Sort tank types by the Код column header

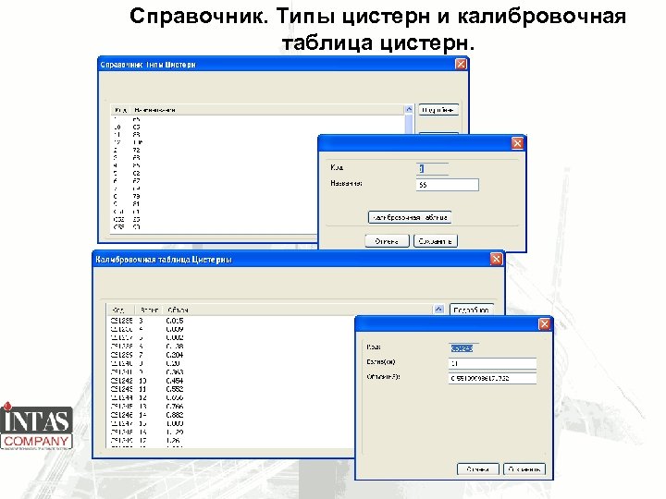click(121, 110)
